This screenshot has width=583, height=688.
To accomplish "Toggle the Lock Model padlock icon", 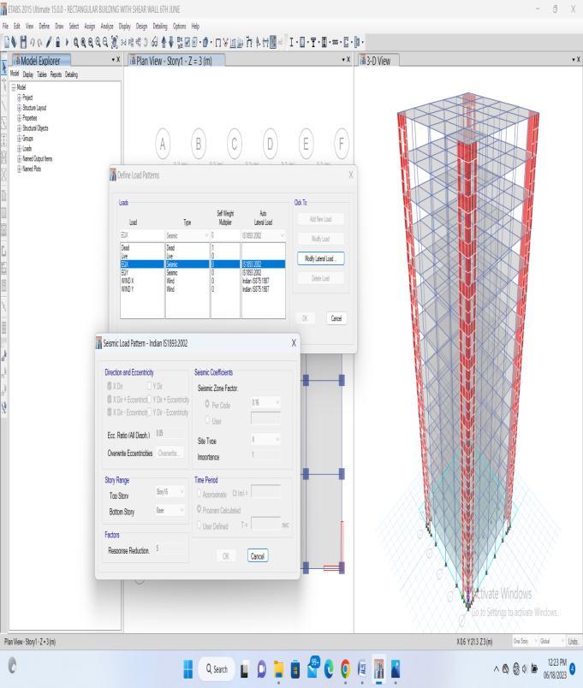I will pos(57,42).
